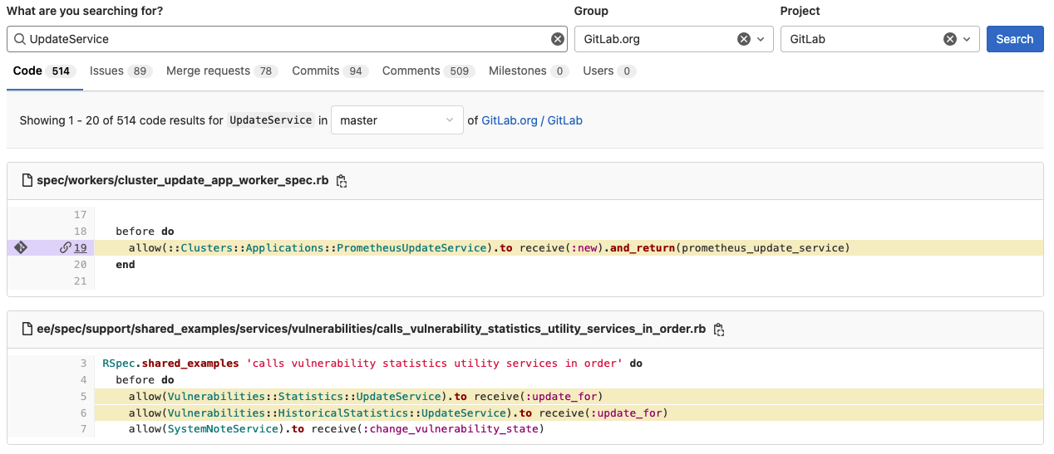Go to line number 19
The image size is (1054, 454).
point(80,247)
